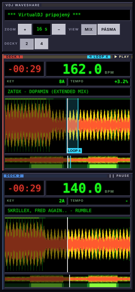
Task: Click the Deck 1 progress bar above waveform
Action: coord(67,99)
